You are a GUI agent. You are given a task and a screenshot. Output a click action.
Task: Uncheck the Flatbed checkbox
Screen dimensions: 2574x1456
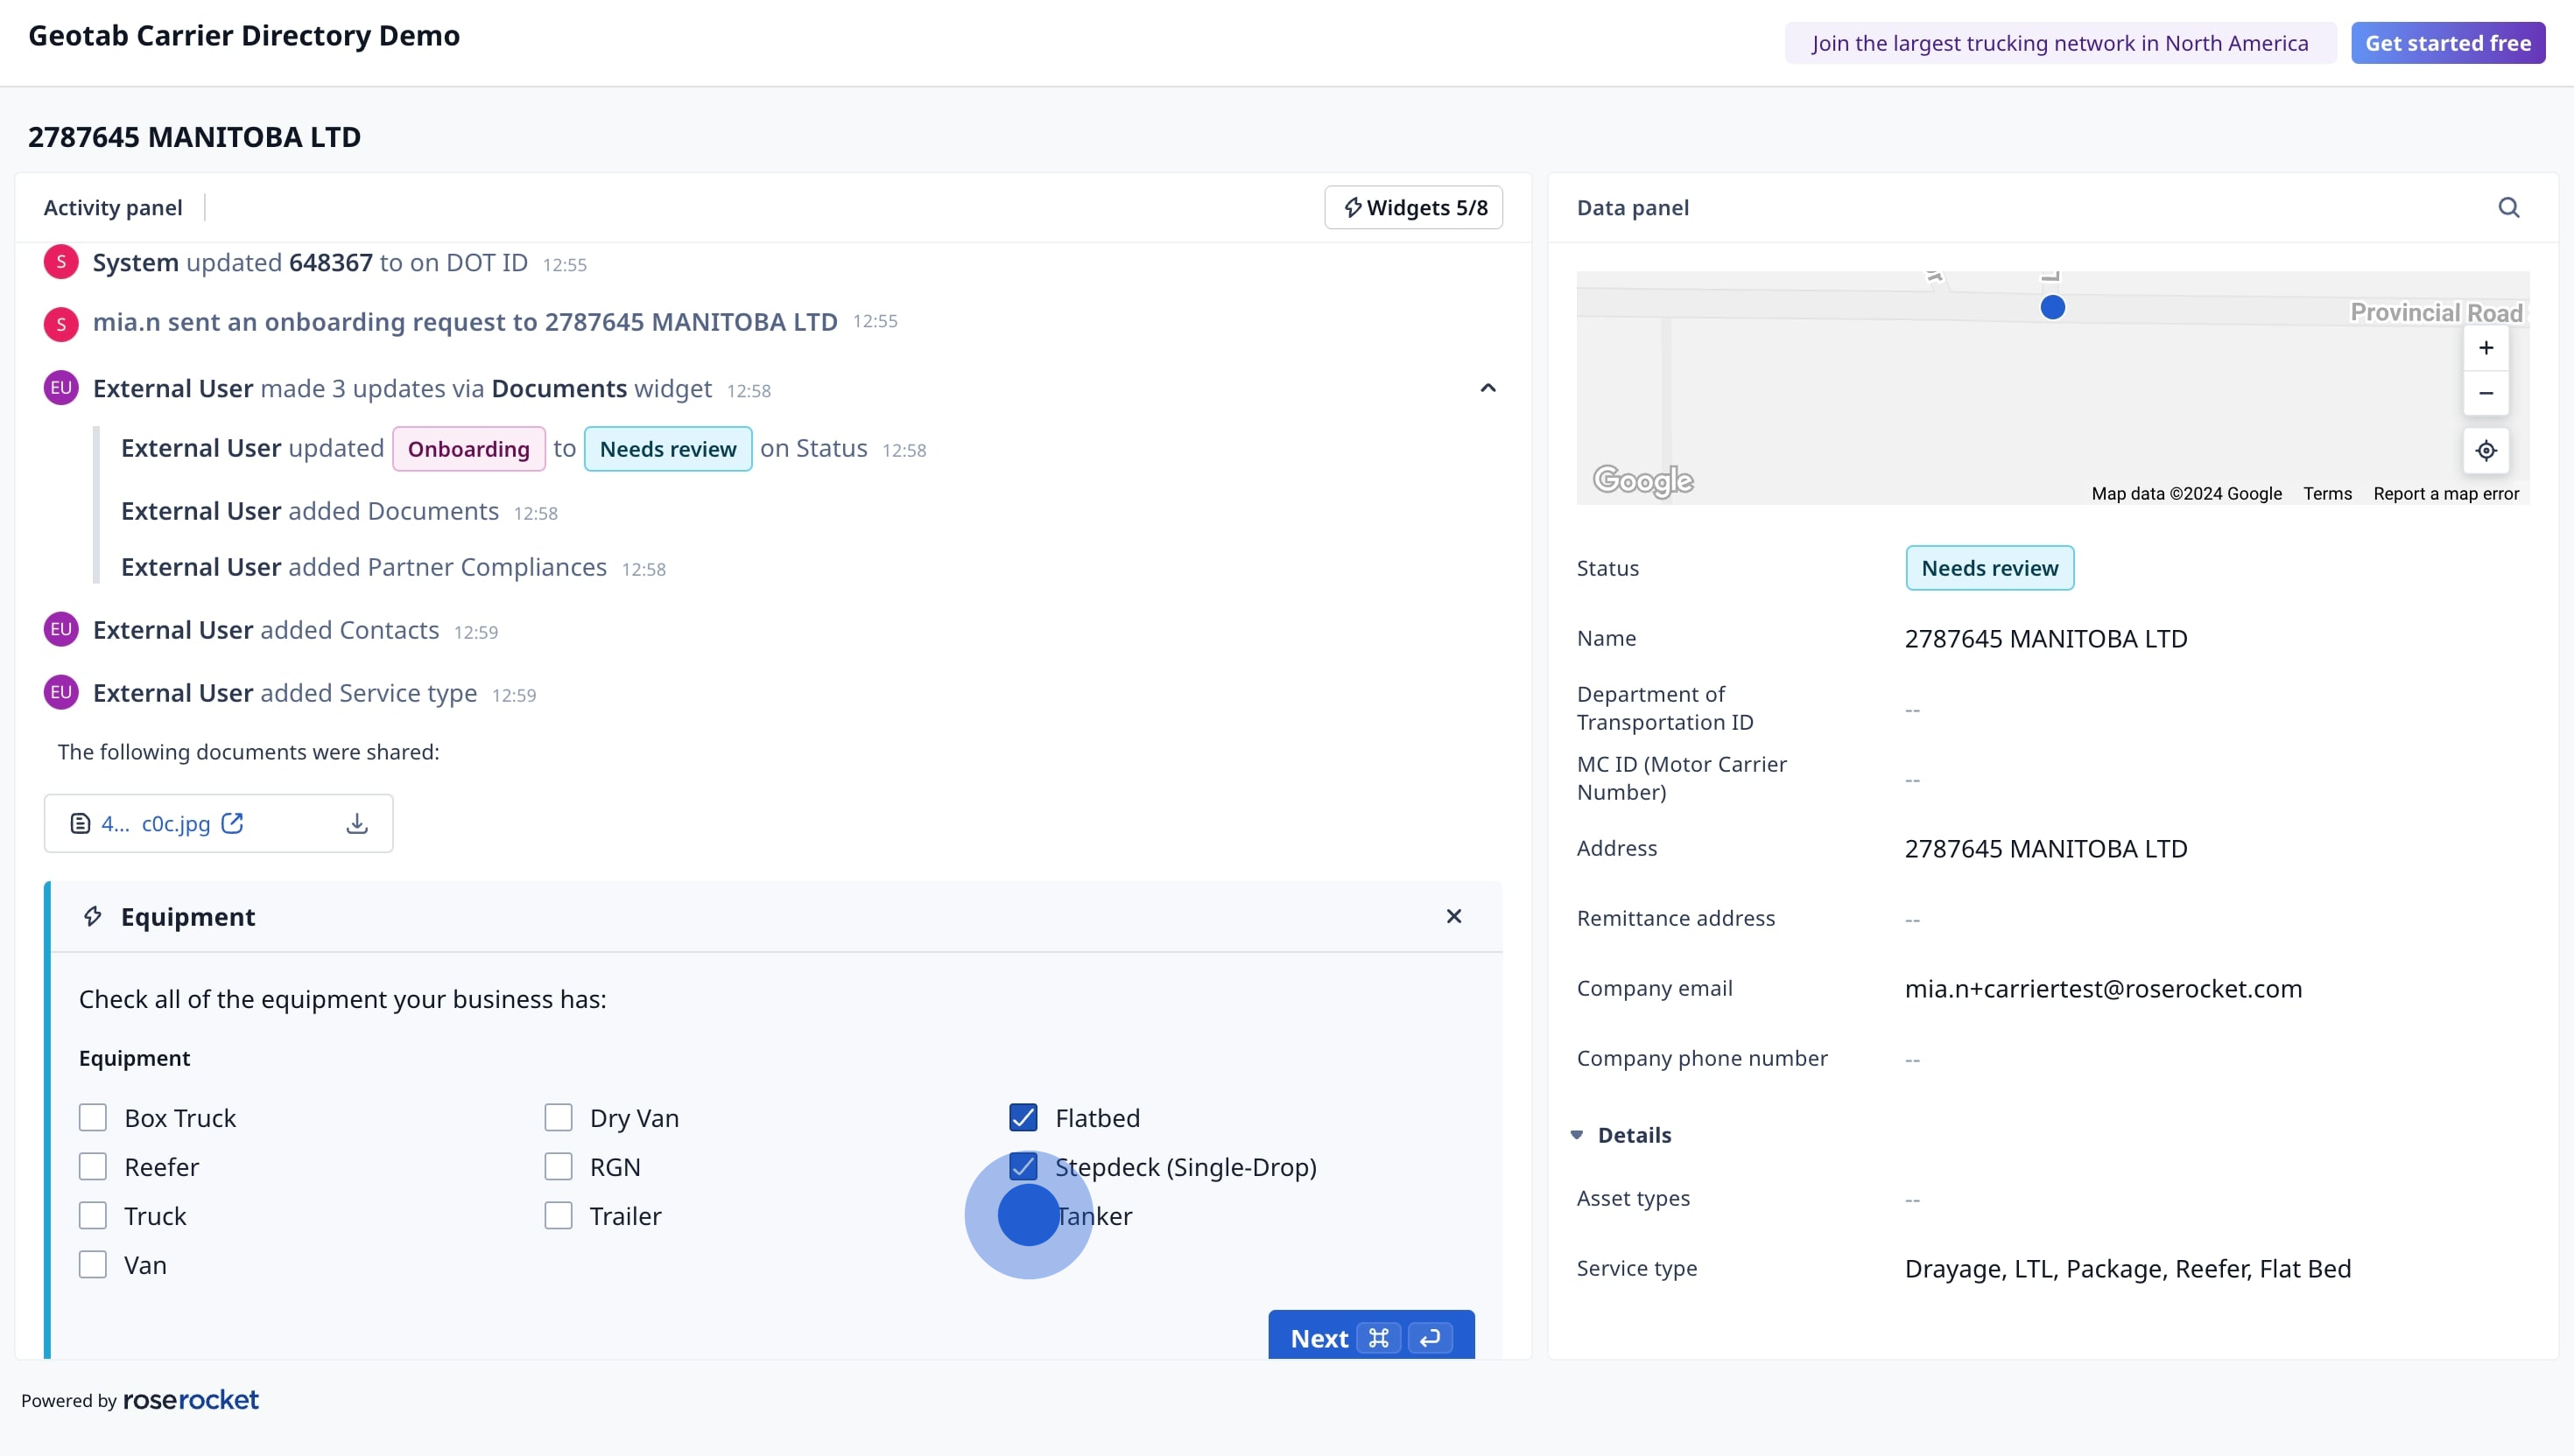(1023, 1117)
